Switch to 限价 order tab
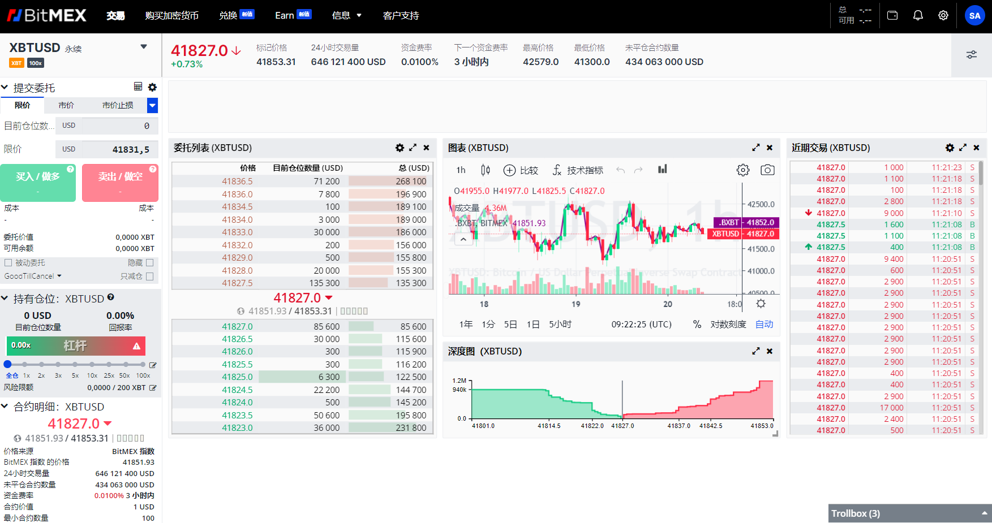 pos(23,105)
